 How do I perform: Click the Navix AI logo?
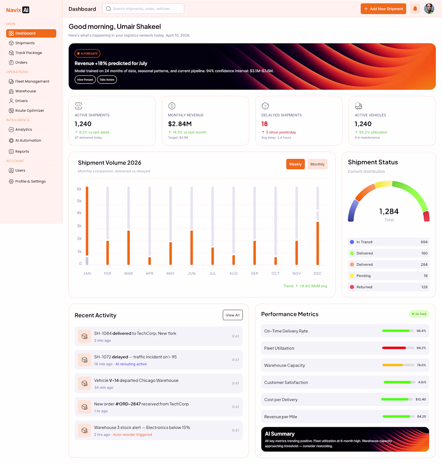click(18, 10)
